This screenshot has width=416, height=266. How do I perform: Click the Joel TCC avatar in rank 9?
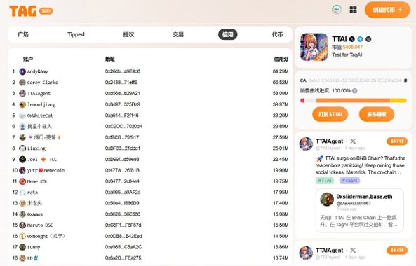pos(22,160)
